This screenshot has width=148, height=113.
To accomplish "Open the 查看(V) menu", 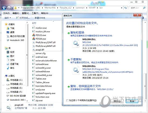I will click(25, 13).
